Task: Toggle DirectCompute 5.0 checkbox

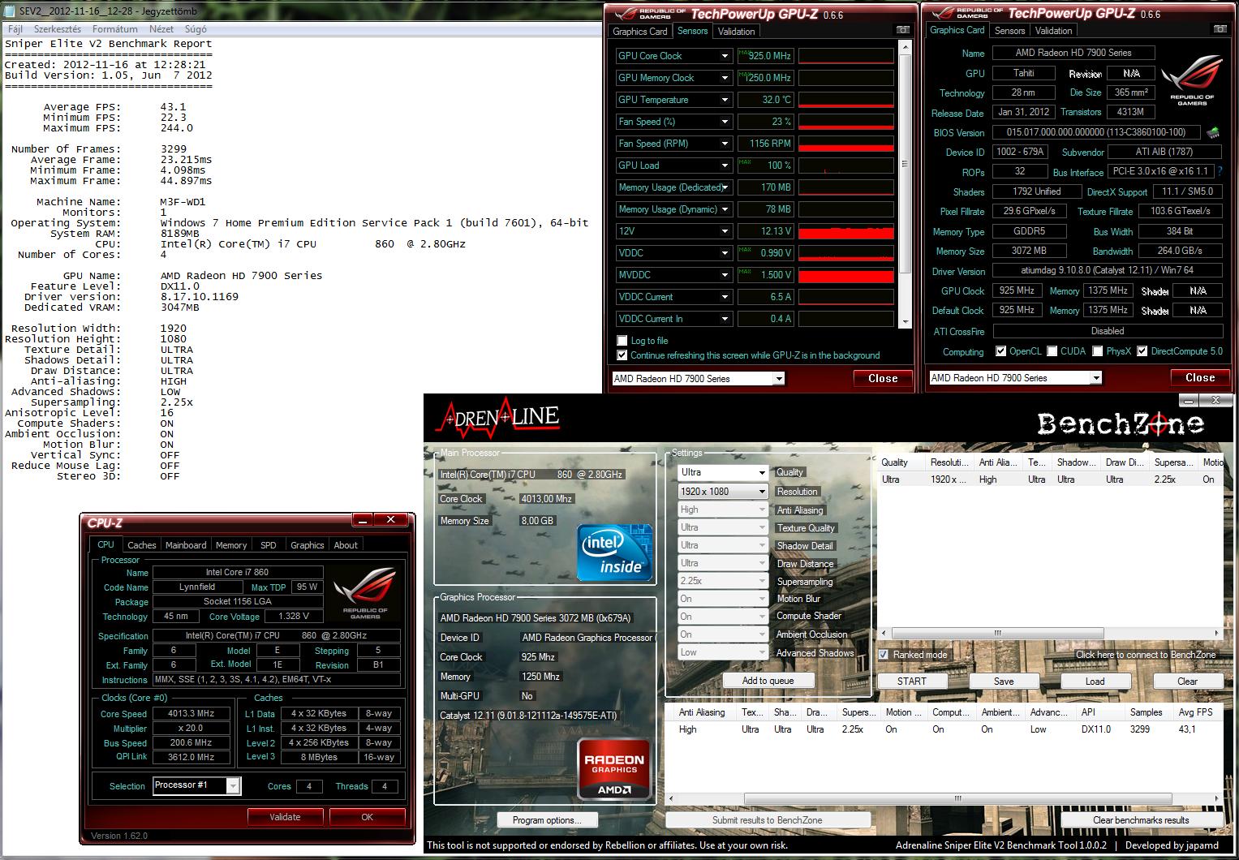Action: pyautogui.click(x=1142, y=351)
